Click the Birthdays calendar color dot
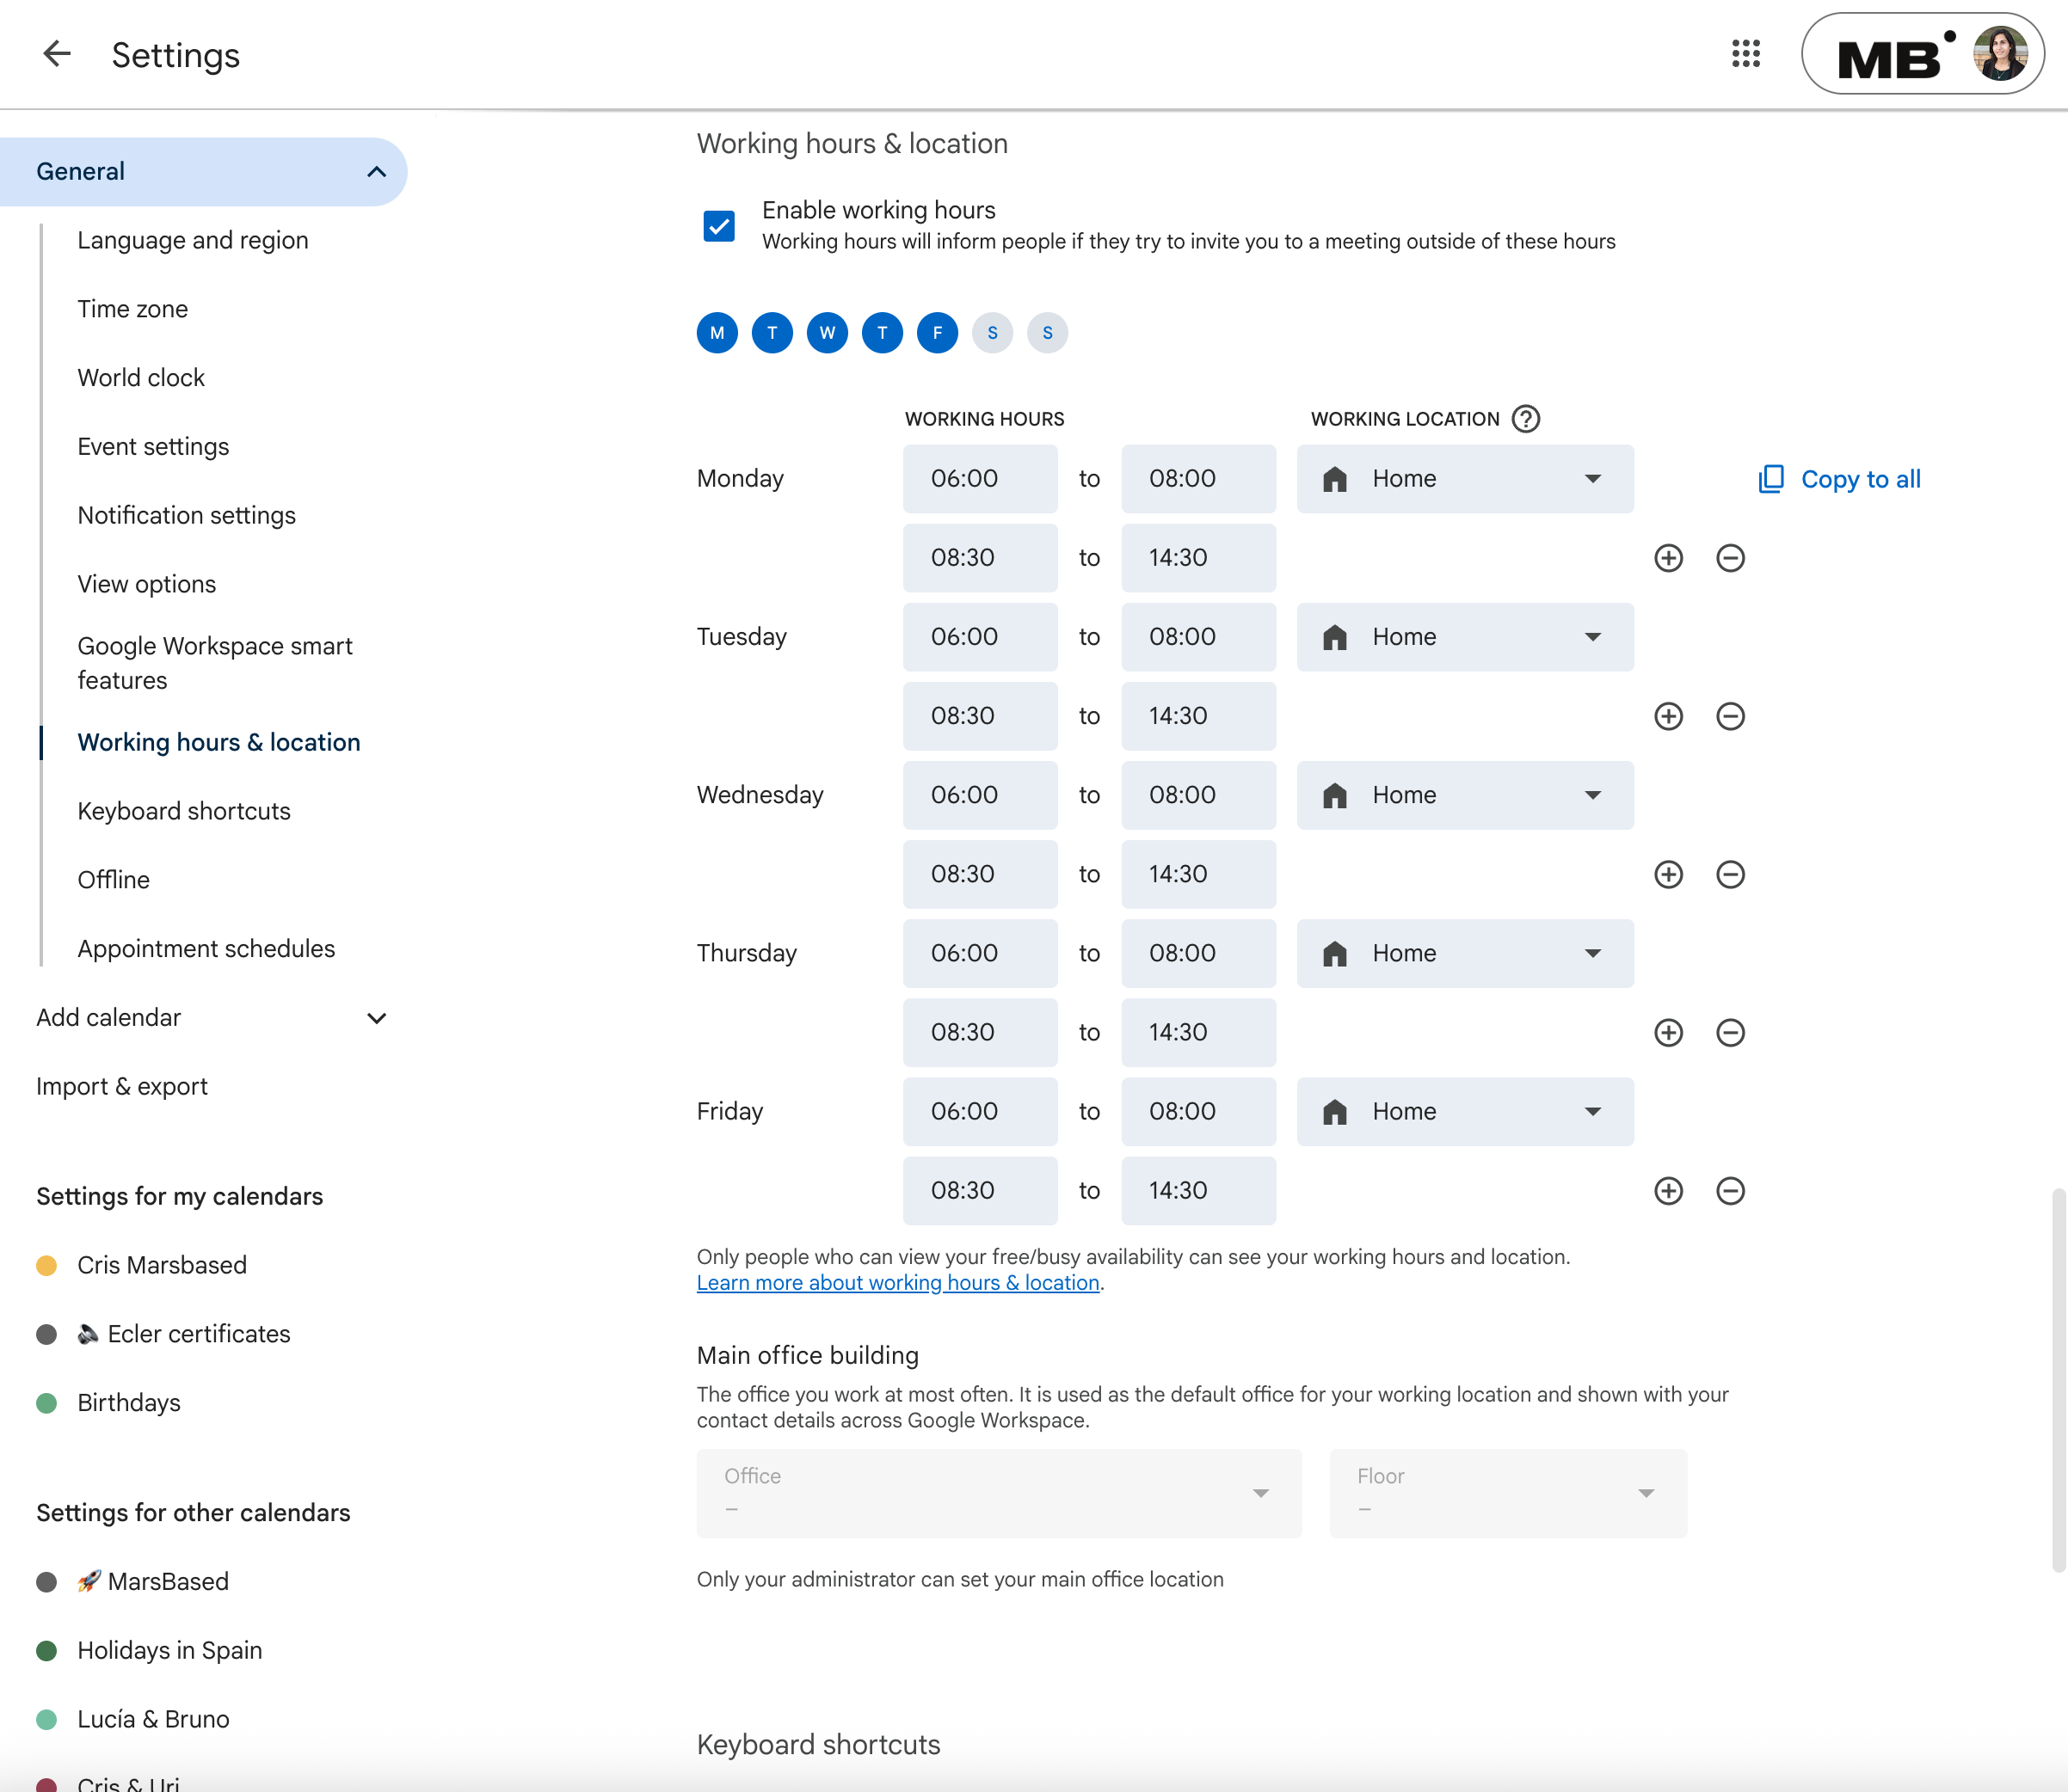 pos(46,1402)
